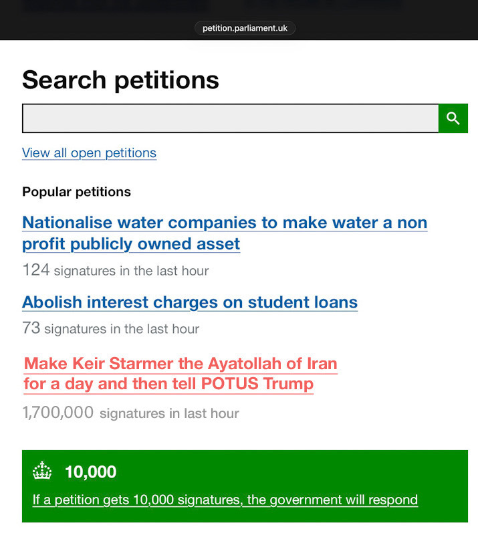This screenshot has width=478, height=535.
Task: Click 'signatures in the last hour' beside 124
Action: pos(131,271)
